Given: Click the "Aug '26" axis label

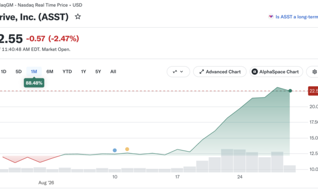Looking at the screenshot, I should pyautogui.click(x=46, y=183).
